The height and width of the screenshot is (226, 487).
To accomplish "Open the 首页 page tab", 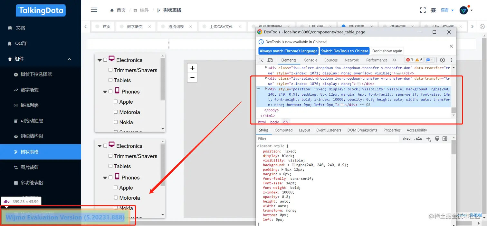I will click(x=103, y=27).
